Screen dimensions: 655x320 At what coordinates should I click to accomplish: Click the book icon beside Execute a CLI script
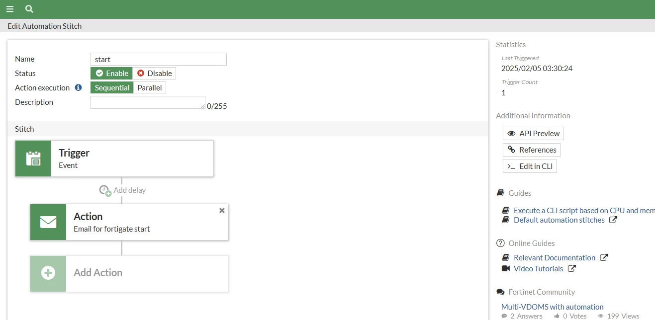click(x=506, y=210)
